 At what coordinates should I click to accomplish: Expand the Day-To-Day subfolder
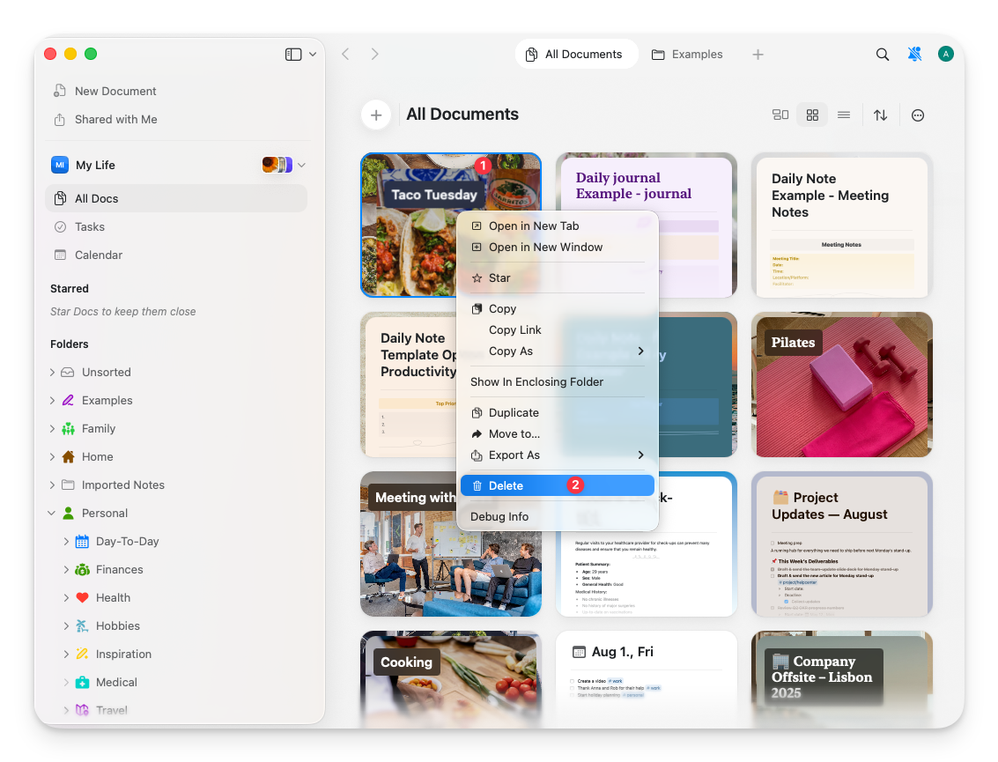pyautogui.click(x=66, y=541)
